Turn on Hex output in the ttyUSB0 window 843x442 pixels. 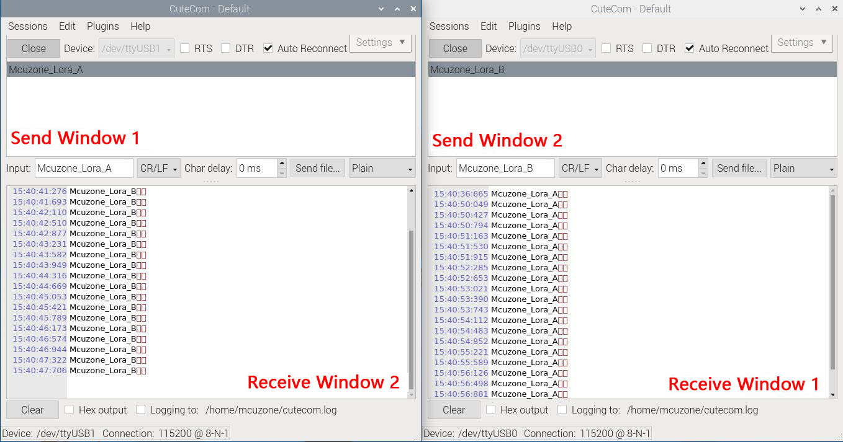tap(491, 410)
